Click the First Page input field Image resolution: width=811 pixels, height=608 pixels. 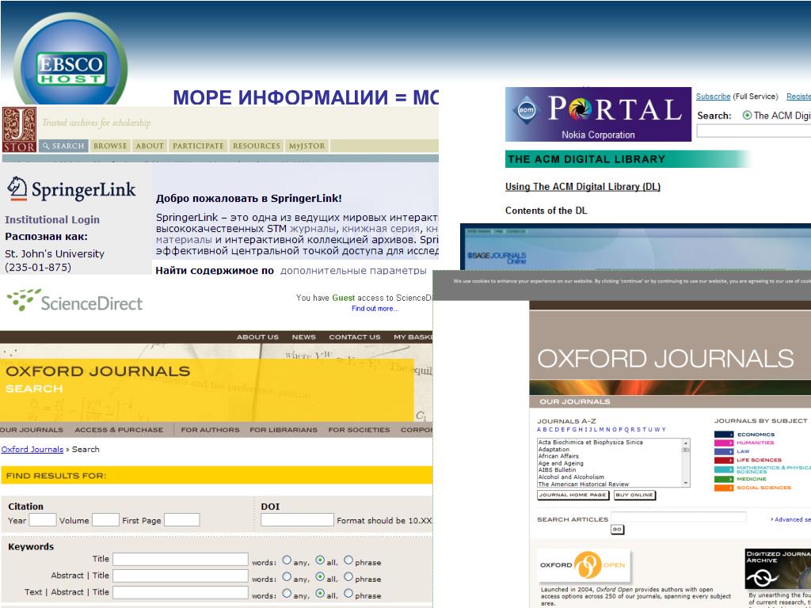click(x=181, y=520)
